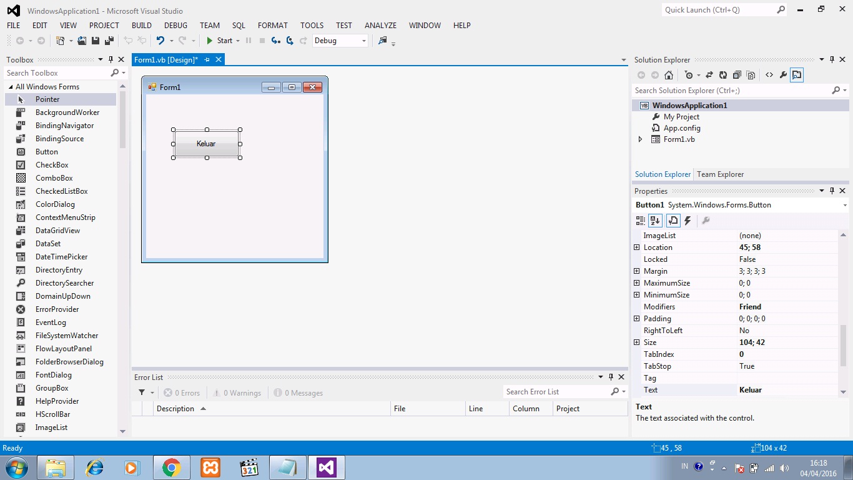Click the Keluar button on the form

pos(206,144)
